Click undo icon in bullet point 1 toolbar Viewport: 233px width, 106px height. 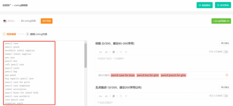(x=121, y=96)
